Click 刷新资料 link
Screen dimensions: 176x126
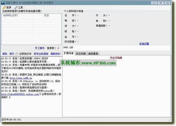[55, 54]
